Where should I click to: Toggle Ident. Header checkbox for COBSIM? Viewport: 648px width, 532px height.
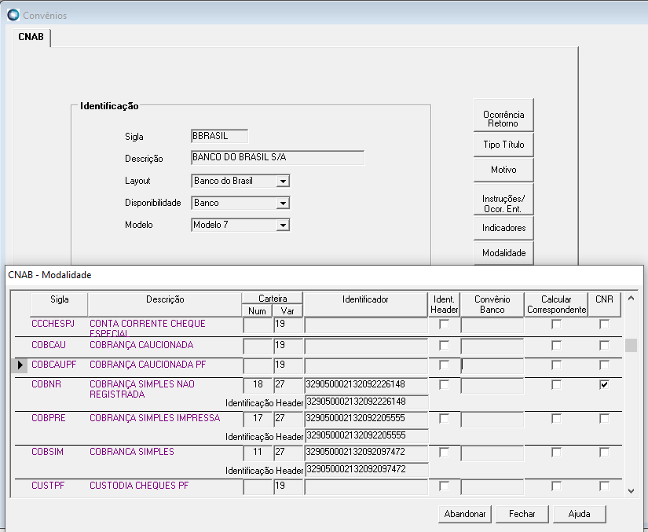pyautogui.click(x=444, y=452)
